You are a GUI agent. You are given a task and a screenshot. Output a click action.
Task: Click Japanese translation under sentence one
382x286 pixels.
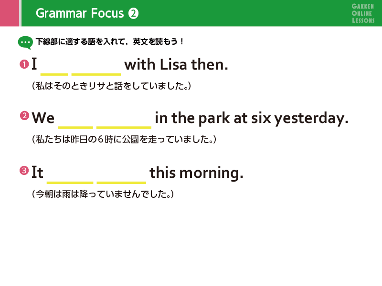click(x=111, y=86)
